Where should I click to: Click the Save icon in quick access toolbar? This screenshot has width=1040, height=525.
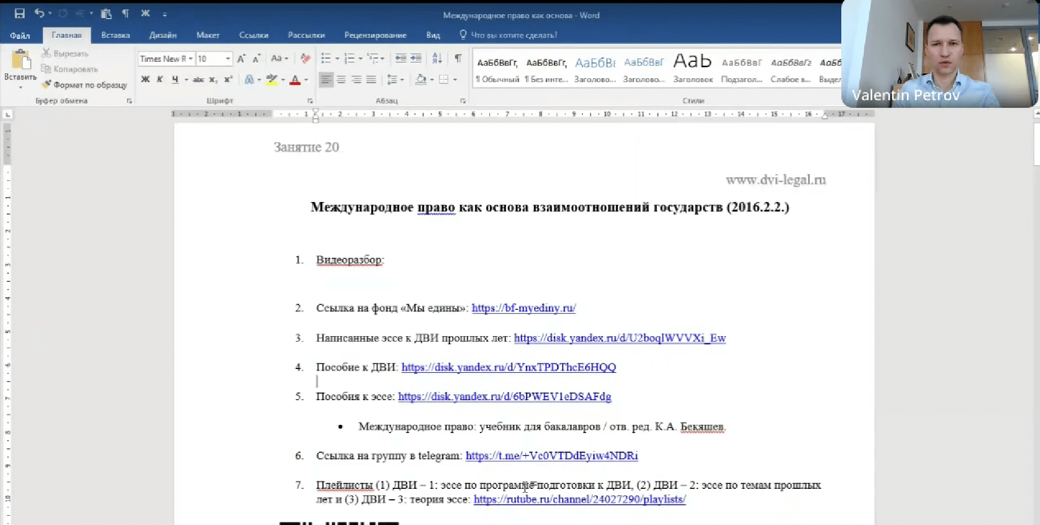(20, 14)
